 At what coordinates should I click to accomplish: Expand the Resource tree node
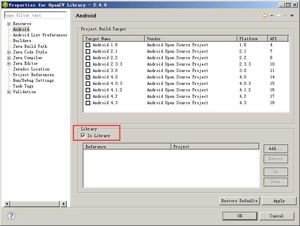[9, 24]
